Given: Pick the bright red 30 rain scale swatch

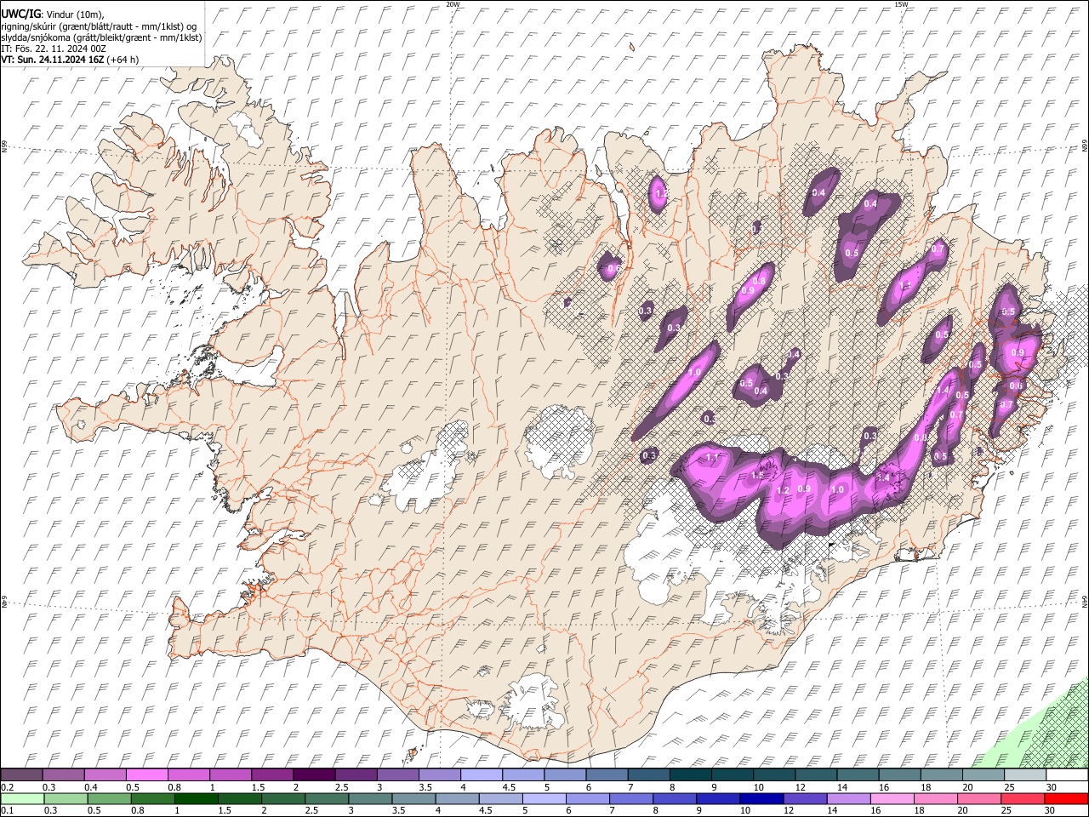Looking at the screenshot, I should point(1065,798).
